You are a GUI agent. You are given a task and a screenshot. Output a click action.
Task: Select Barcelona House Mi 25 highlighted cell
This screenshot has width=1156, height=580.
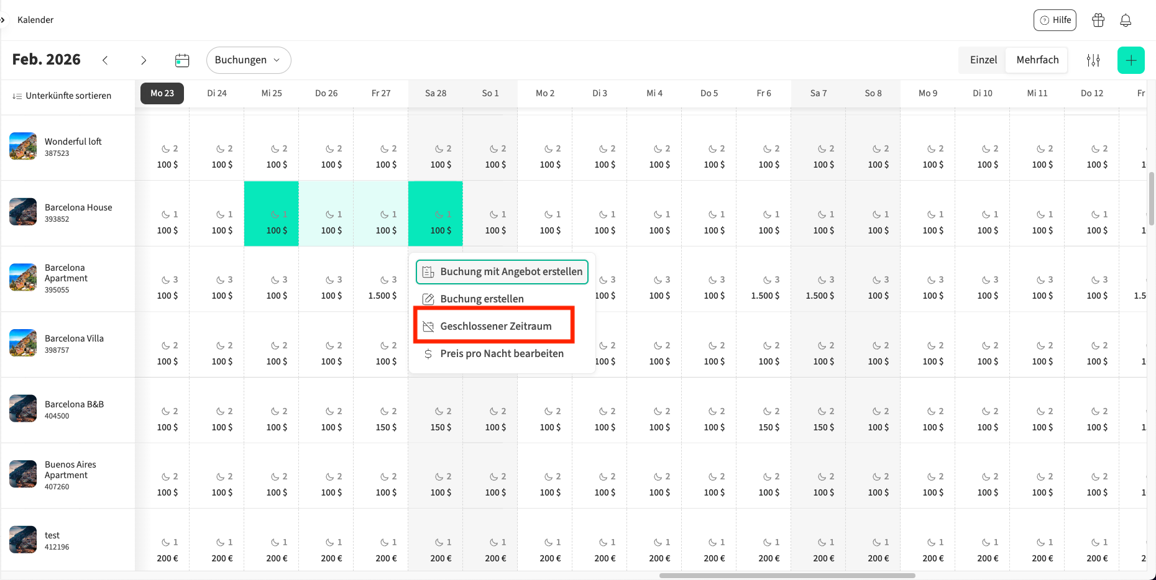tap(272, 214)
